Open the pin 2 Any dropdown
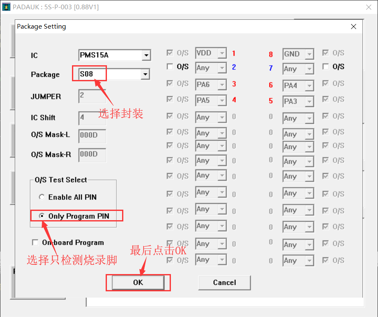 pos(222,68)
